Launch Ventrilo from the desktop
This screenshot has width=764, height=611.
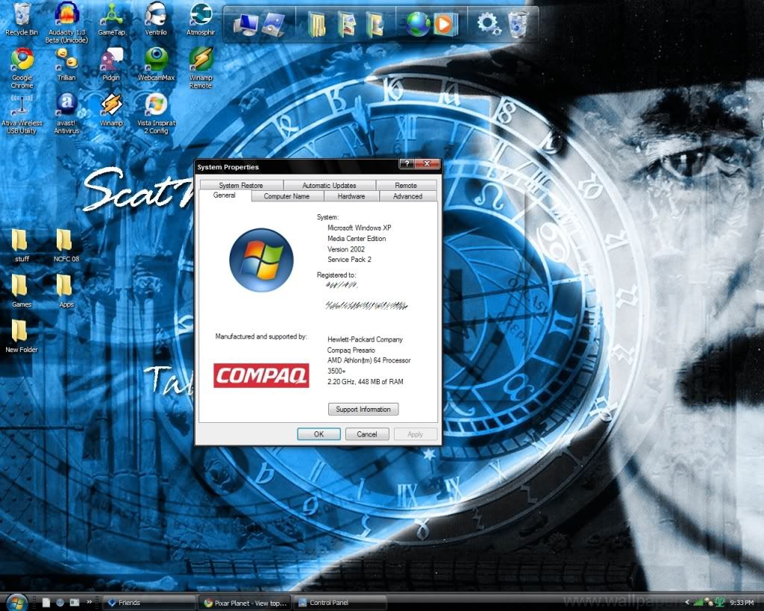click(156, 15)
